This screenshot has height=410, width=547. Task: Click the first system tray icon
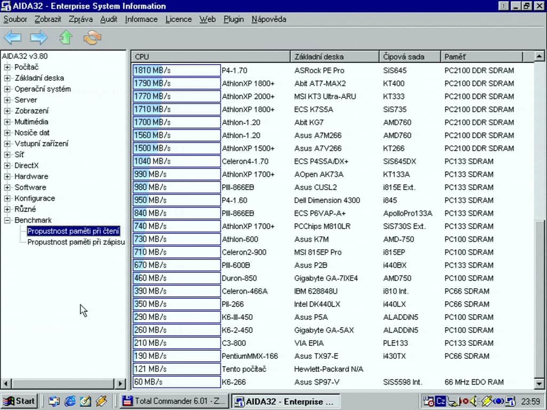428,401
